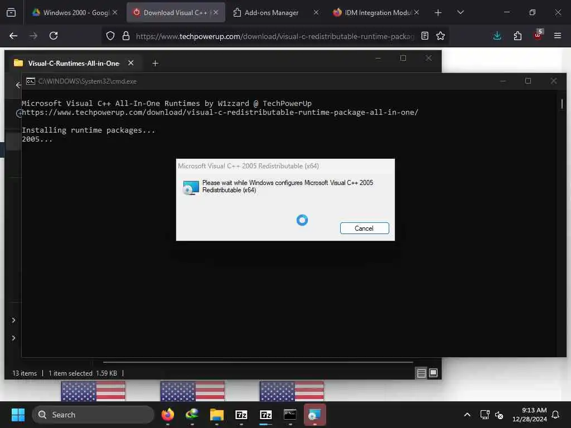Click the '1 item selected 1.59 KB' text

83,373
